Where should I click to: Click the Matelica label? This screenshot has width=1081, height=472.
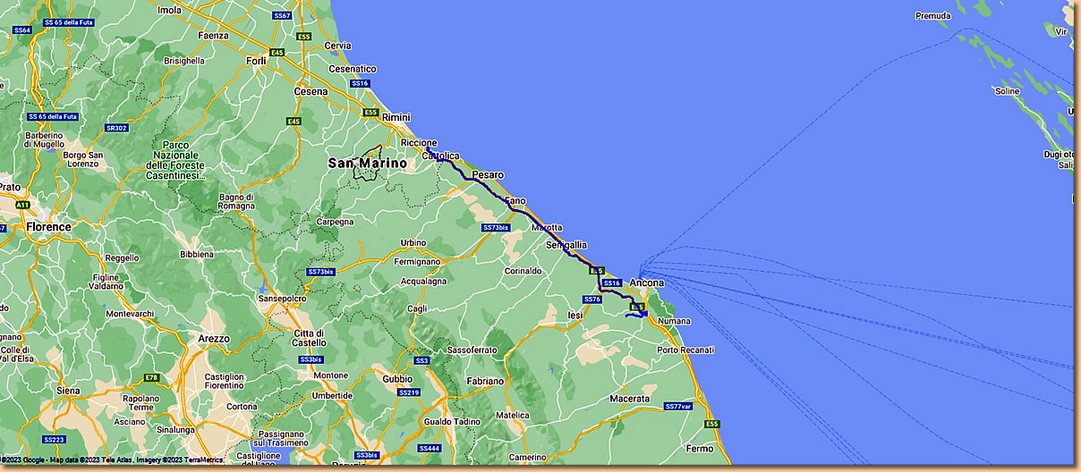coord(513,415)
